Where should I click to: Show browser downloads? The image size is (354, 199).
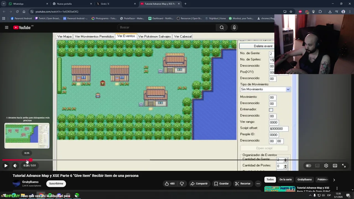330,12
